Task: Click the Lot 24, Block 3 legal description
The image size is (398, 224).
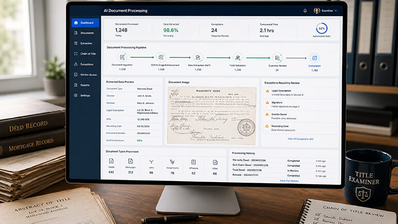Action: click(x=147, y=112)
